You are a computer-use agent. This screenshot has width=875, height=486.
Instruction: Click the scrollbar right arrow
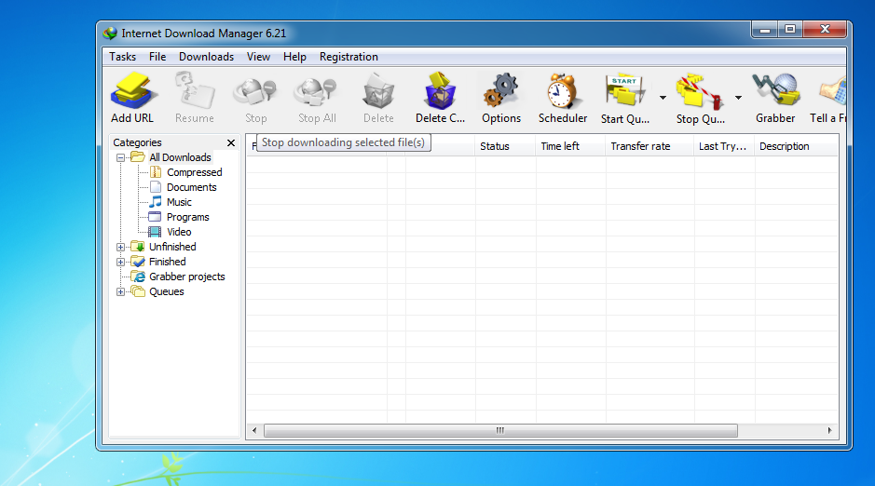(x=829, y=430)
